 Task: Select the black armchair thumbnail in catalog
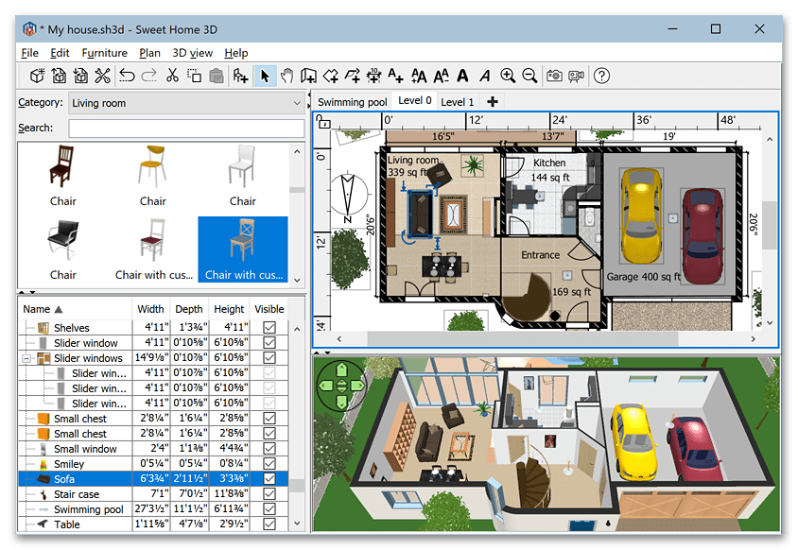(62, 249)
